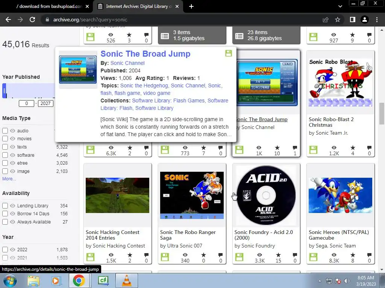This screenshot has height=288, width=385.
Task: Enable the Always Available checkbox
Action: [x=5, y=222]
